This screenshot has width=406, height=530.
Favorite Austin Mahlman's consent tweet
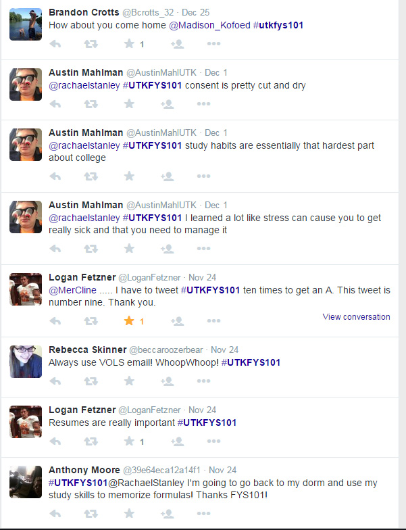tap(129, 104)
